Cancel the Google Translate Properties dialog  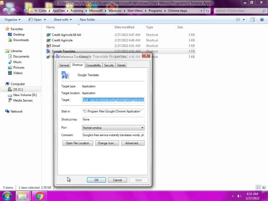(x=118, y=180)
